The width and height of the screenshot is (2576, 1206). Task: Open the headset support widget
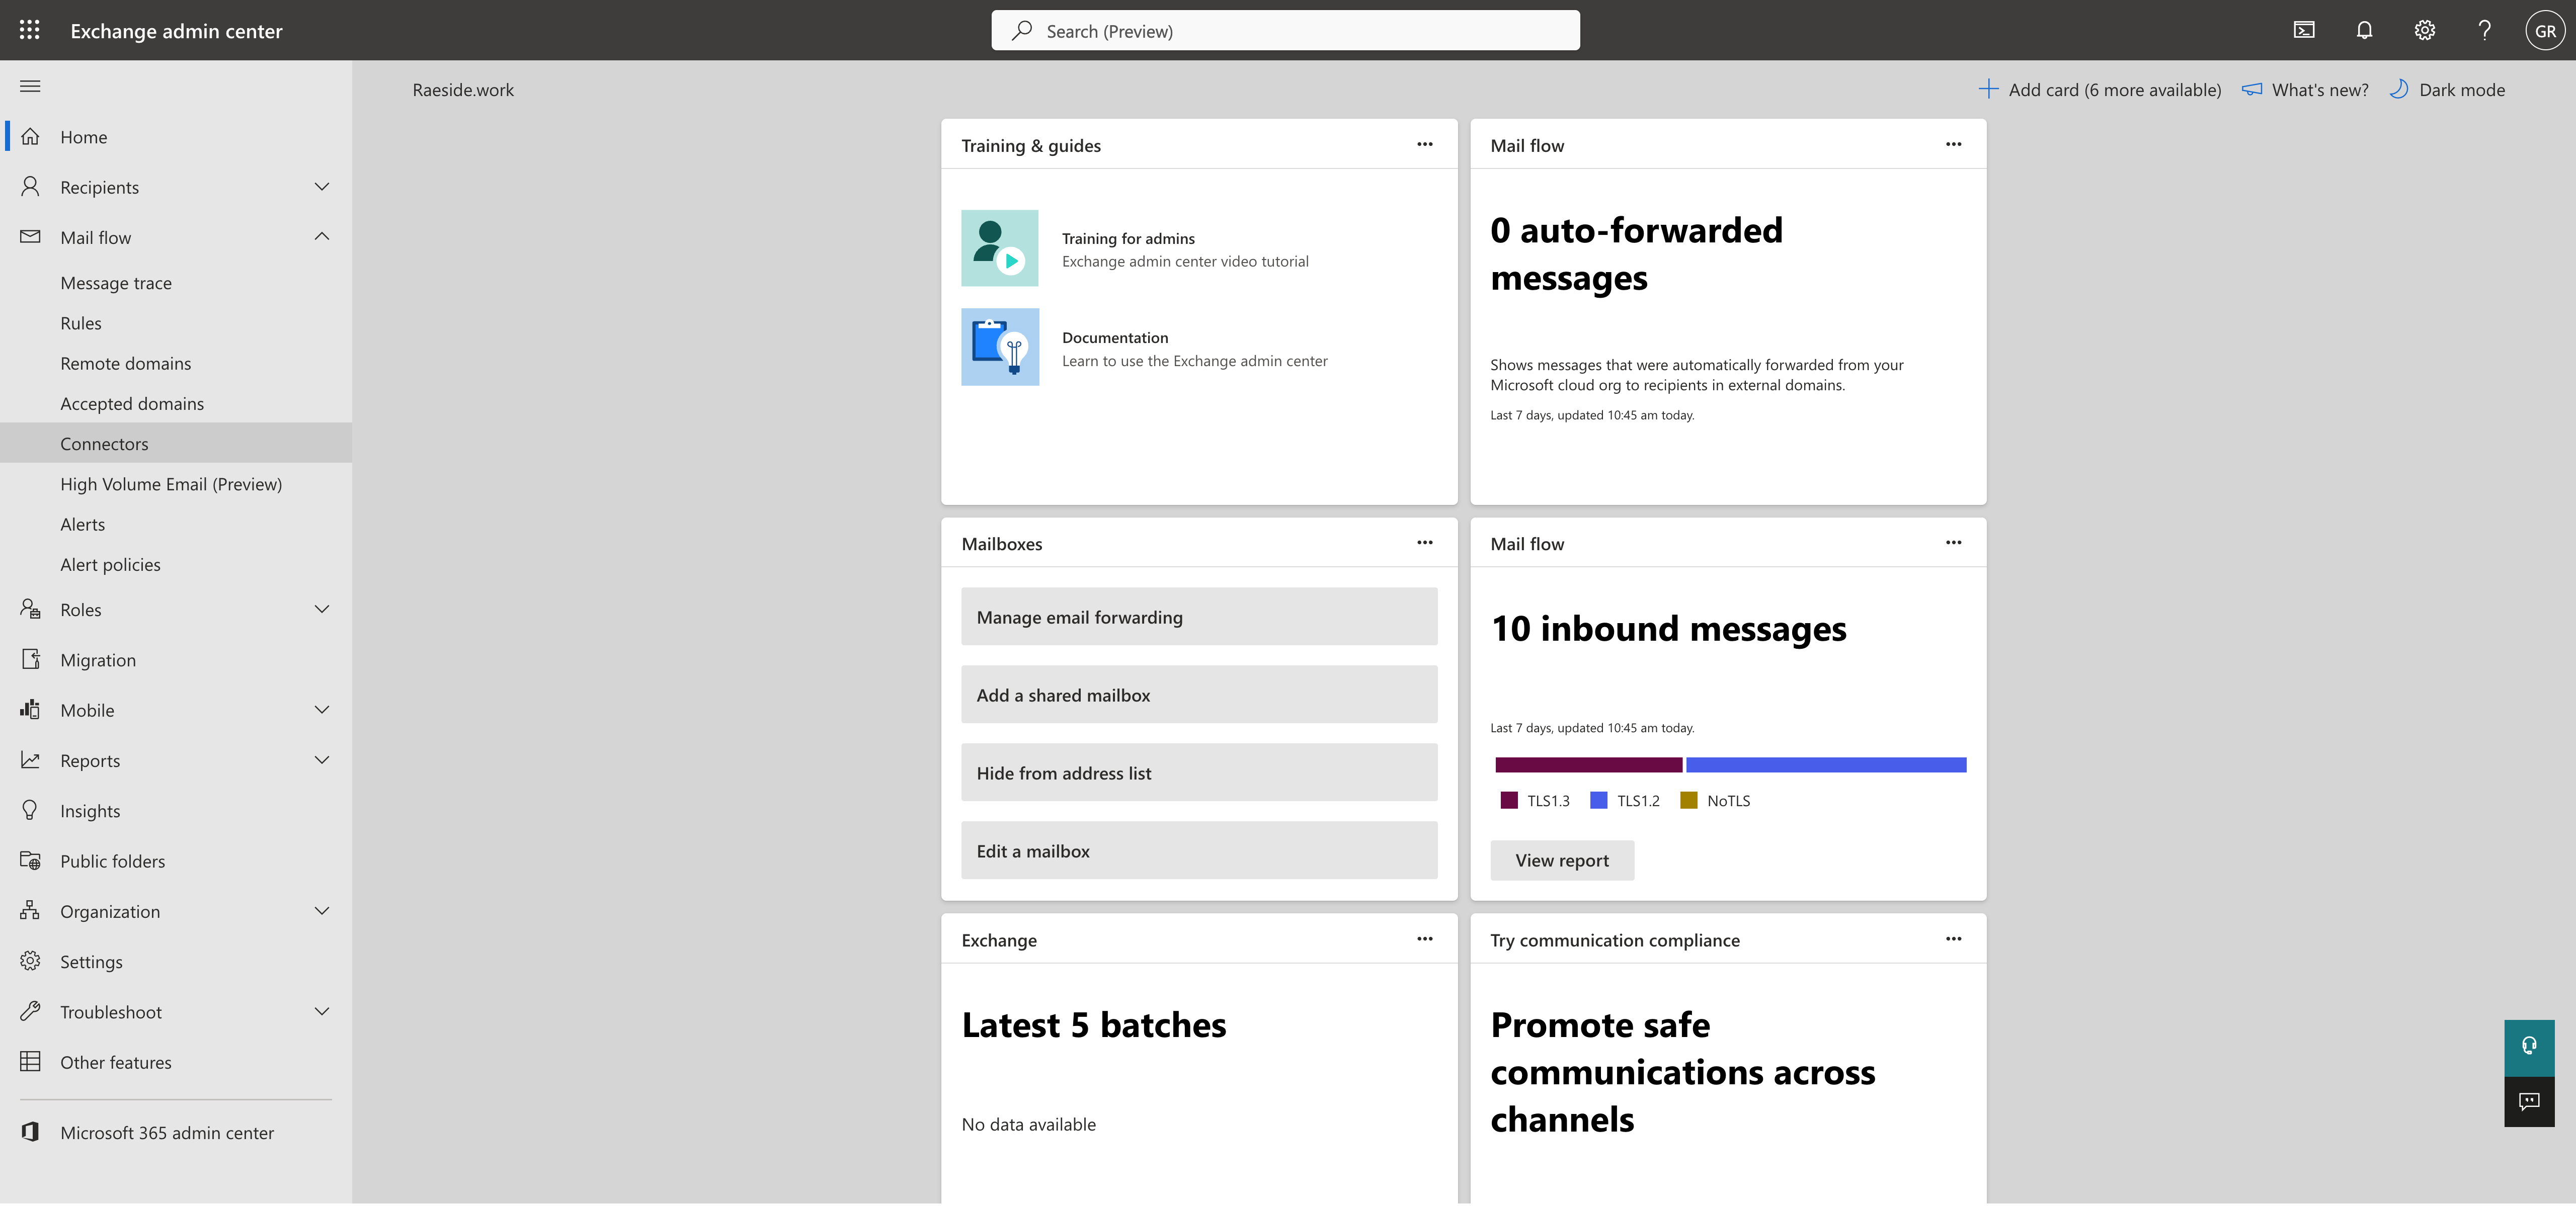2529,1046
